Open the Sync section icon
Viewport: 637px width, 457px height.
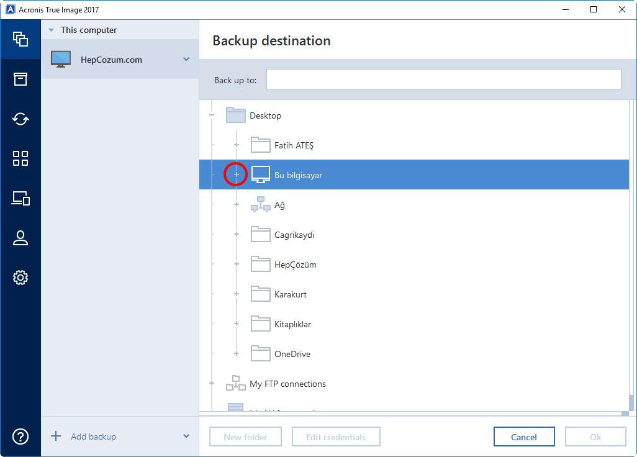pos(20,119)
